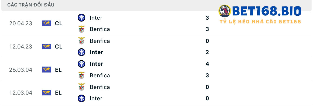The height and width of the screenshot is (107, 314).
Task: Click Inter's score of 4 on 26.03.04
Action: 207,64
